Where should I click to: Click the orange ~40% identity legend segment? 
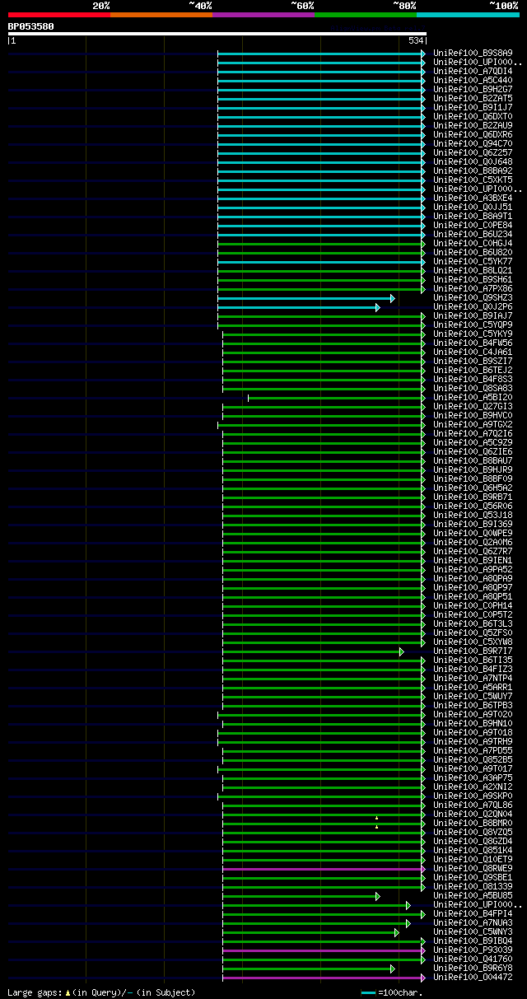pos(161,14)
